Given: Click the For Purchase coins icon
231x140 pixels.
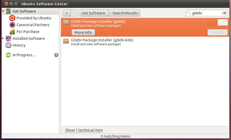Looking at the screenshot, I should click(12, 32).
